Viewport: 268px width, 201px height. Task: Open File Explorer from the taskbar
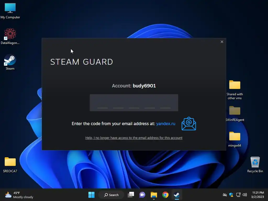(x=154, y=195)
